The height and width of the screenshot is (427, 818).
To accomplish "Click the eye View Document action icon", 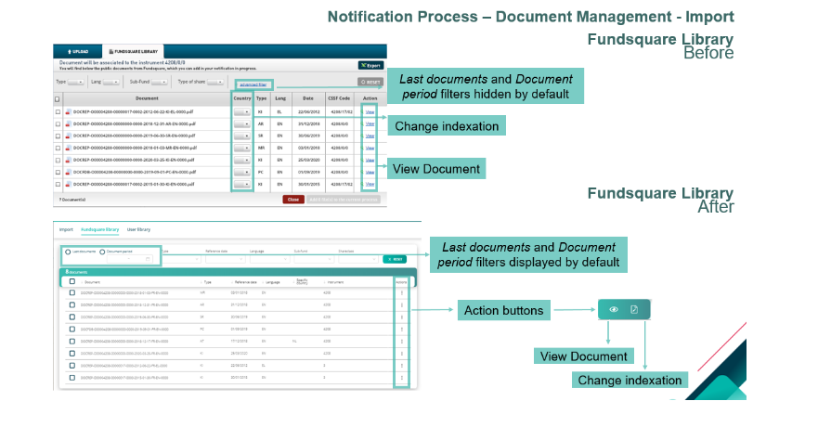I will click(614, 310).
